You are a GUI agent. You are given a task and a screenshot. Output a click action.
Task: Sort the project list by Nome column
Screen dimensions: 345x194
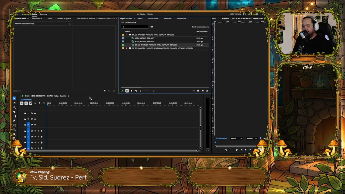click(127, 31)
